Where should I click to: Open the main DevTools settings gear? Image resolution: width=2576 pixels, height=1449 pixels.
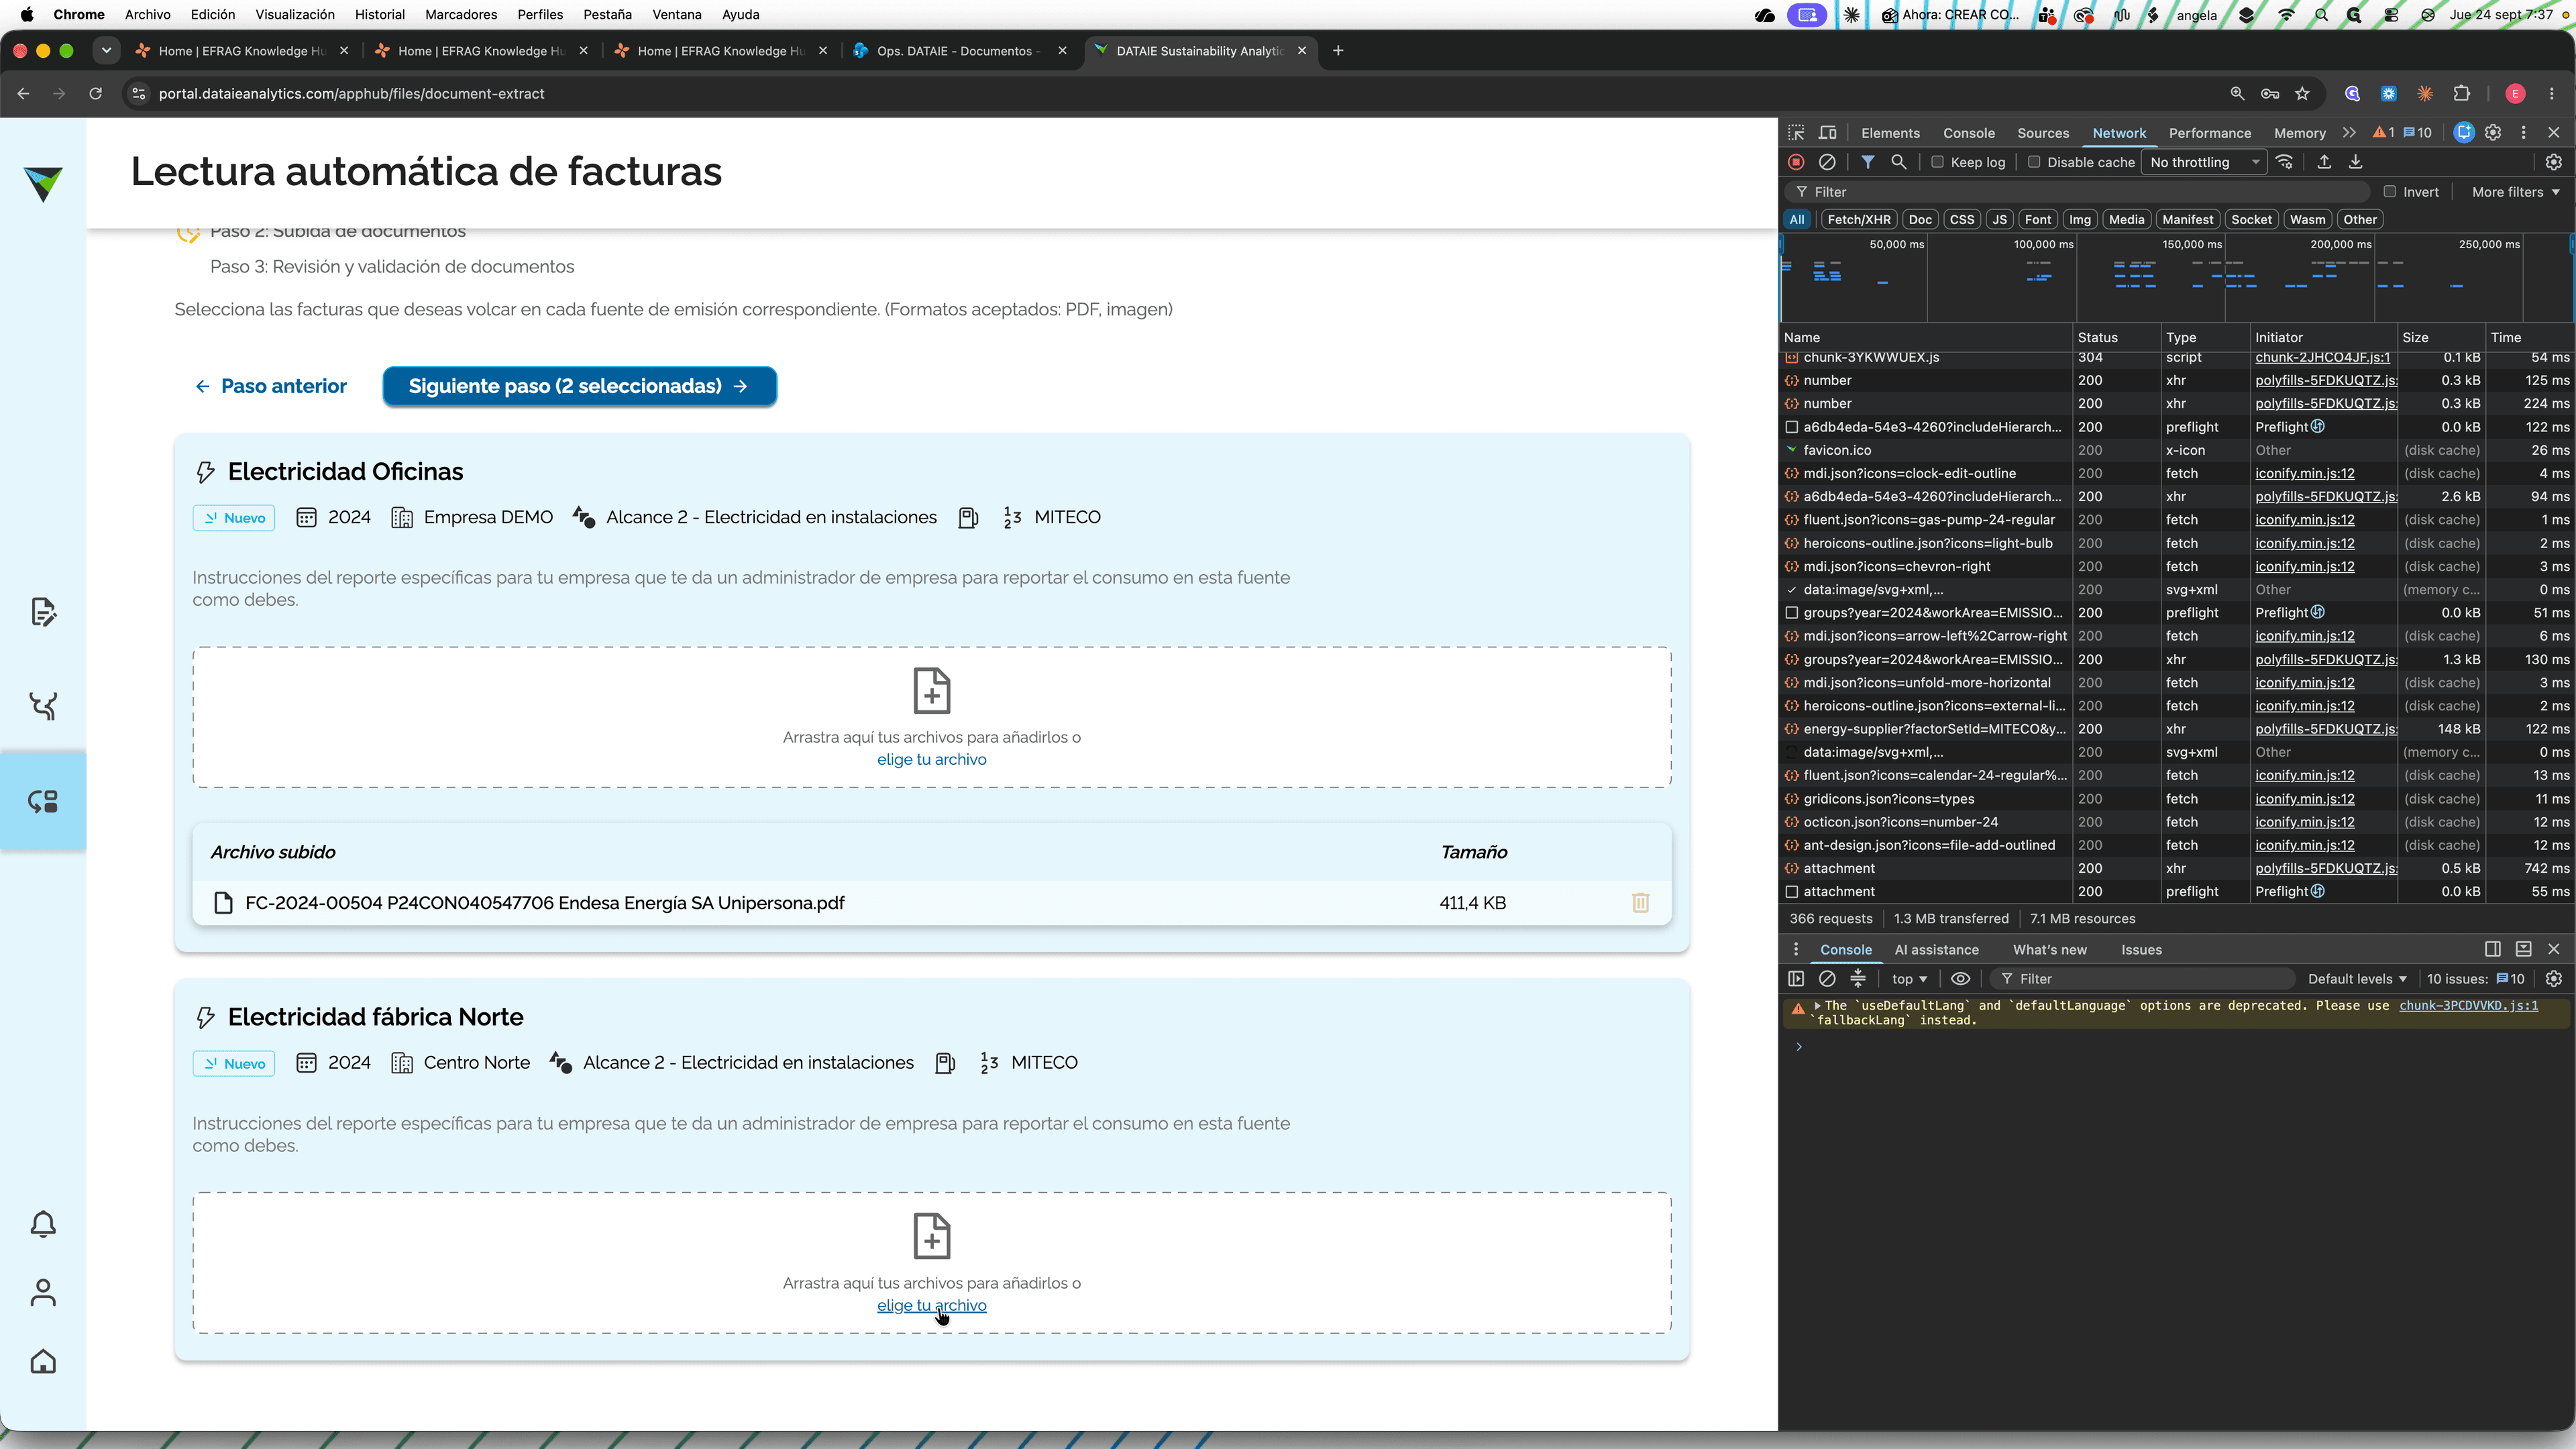tap(2494, 133)
